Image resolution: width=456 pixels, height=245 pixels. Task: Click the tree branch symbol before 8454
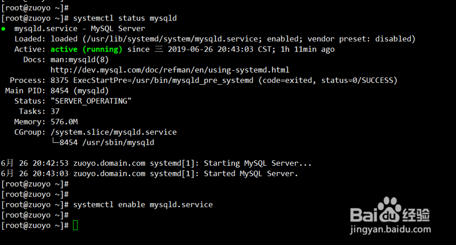point(55,142)
